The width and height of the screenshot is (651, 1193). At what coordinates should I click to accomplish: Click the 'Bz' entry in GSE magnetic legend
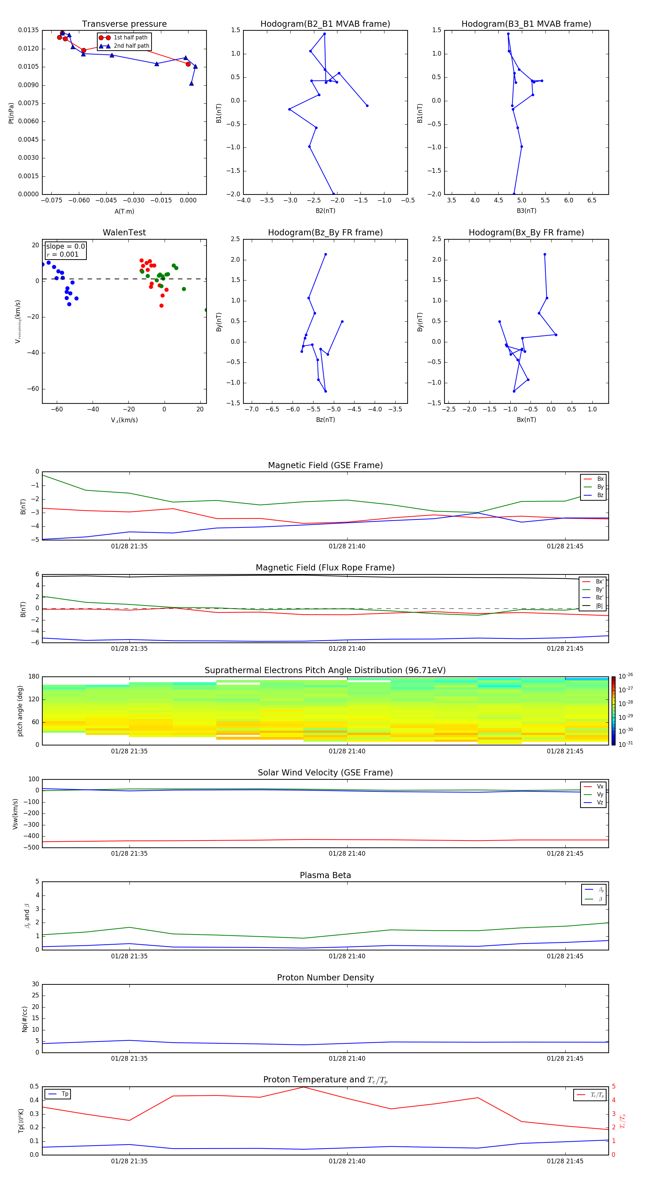(593, 495)
